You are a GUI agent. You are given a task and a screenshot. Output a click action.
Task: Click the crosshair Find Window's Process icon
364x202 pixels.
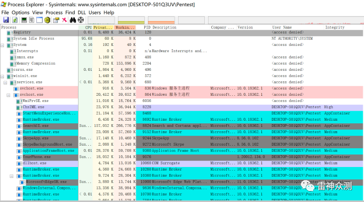tap(81, 20)
